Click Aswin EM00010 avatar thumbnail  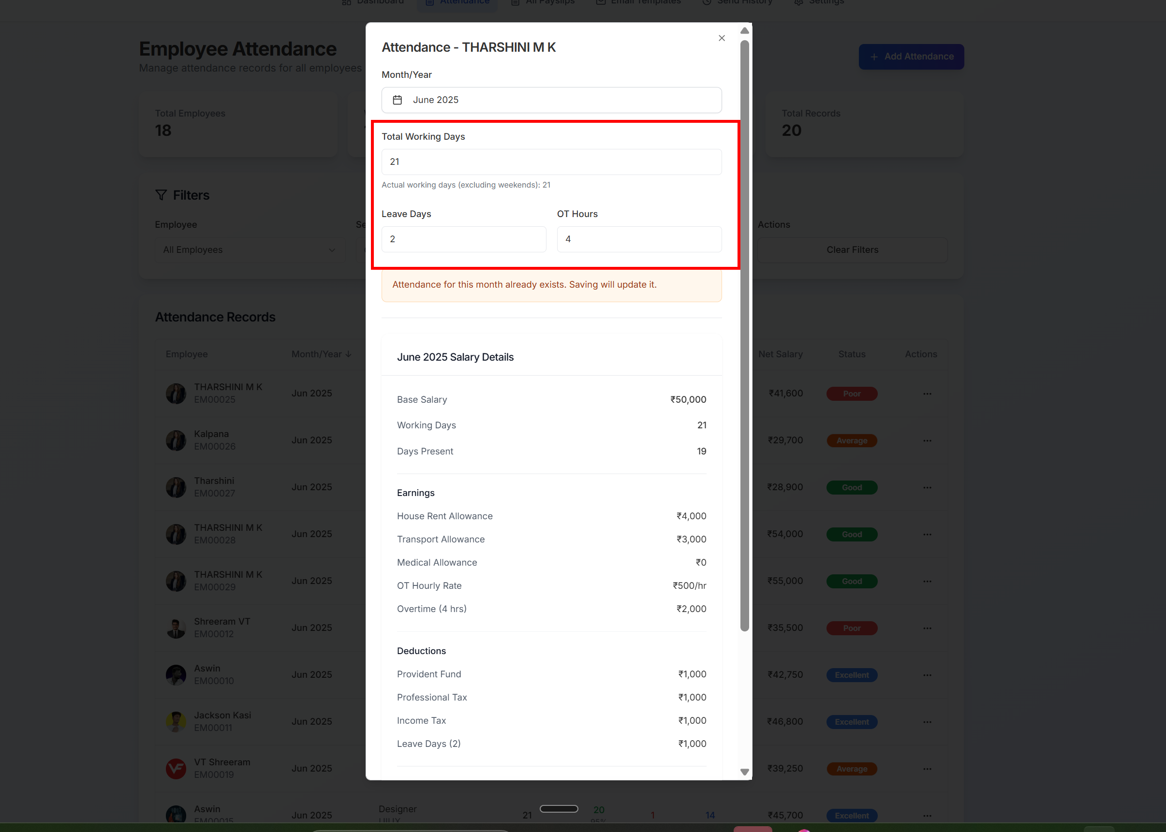pos(176,675)
